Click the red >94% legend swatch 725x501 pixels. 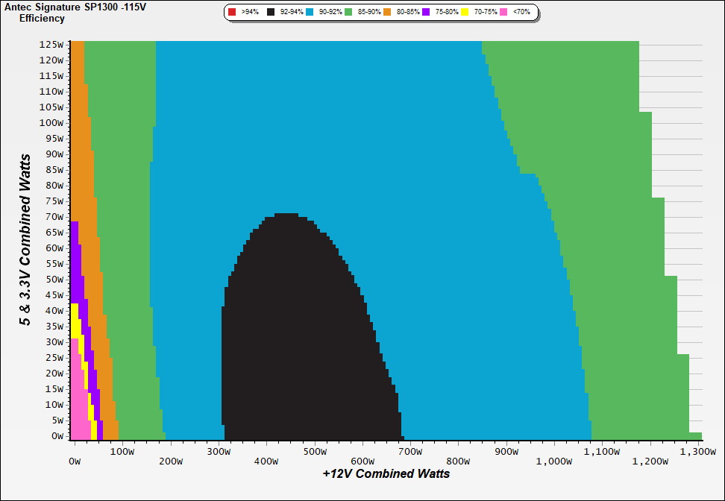pos(232,13)
